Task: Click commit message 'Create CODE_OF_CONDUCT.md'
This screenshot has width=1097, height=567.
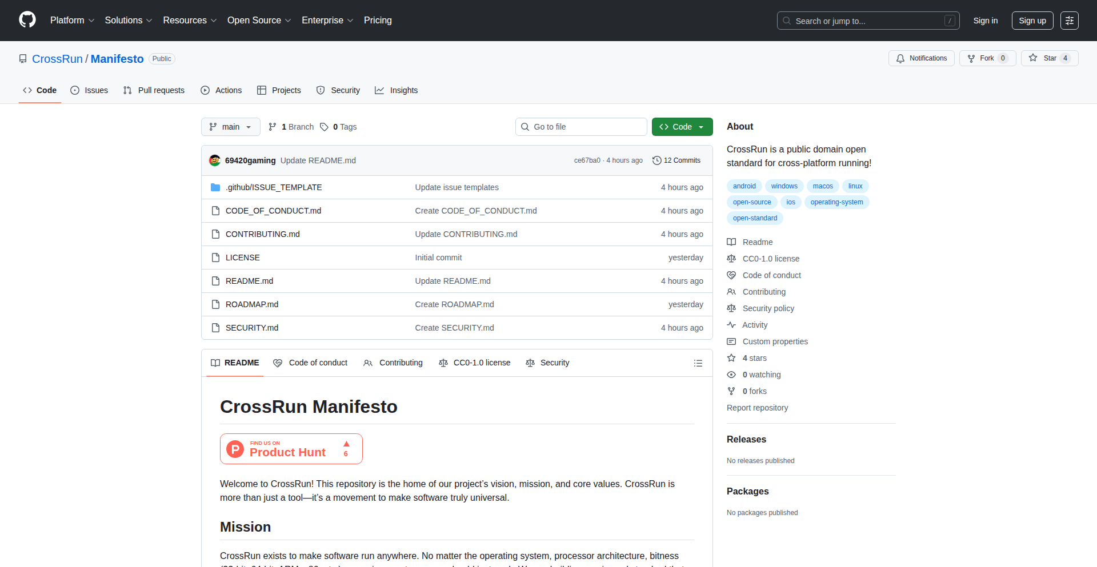Action: pos(476,211)
